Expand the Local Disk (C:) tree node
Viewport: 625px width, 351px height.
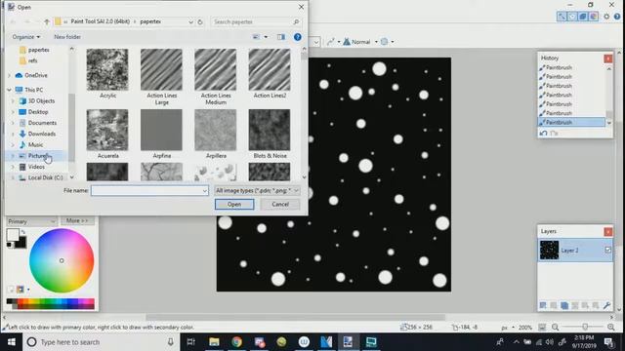[13, 177]
